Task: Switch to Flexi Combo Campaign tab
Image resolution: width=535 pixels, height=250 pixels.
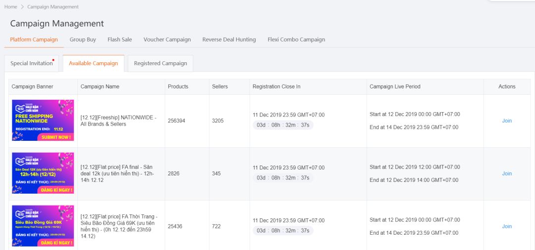Action: click(296, 40)
